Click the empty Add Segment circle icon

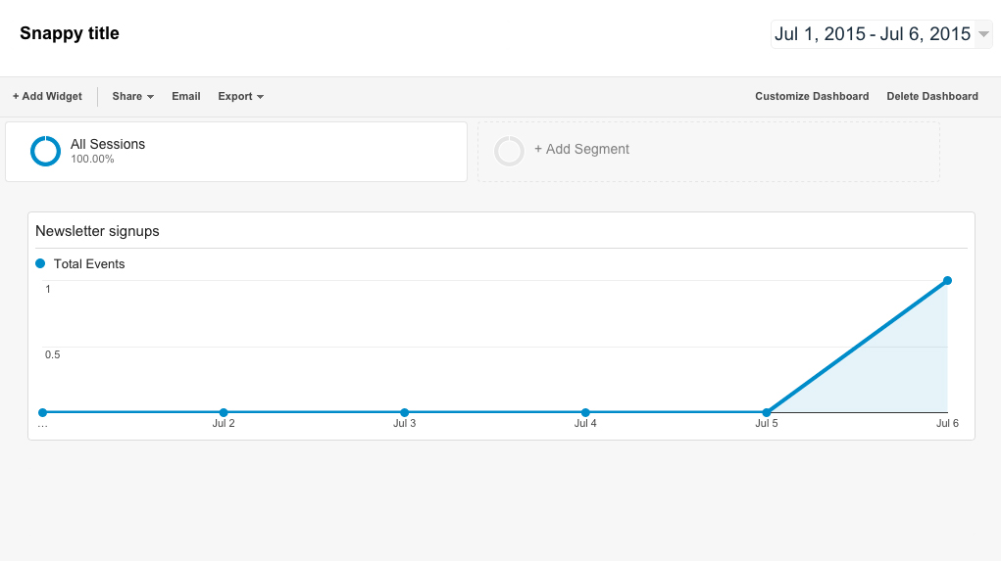509,151
